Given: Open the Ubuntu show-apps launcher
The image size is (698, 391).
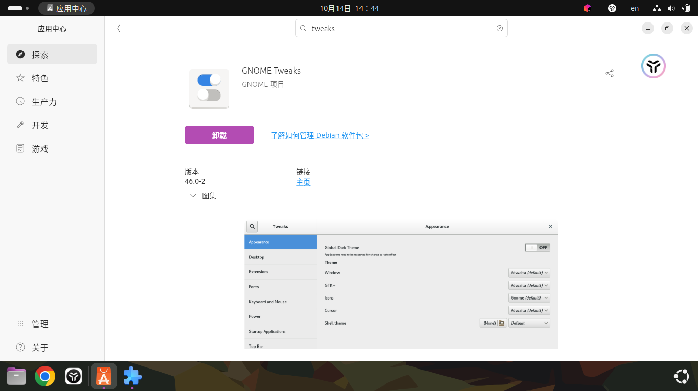Looking at the screenshot, I should (681, 377).
